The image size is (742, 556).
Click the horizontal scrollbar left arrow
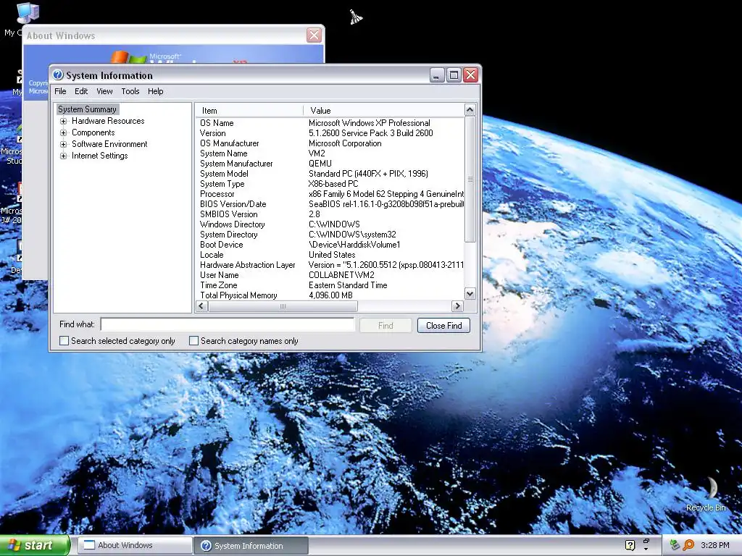coord(201,306)
